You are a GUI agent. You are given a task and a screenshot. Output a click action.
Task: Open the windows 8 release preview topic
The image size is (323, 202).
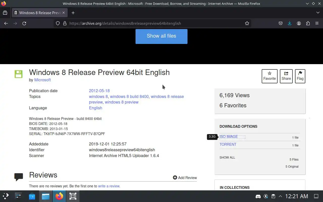click(x=136, y=99)
